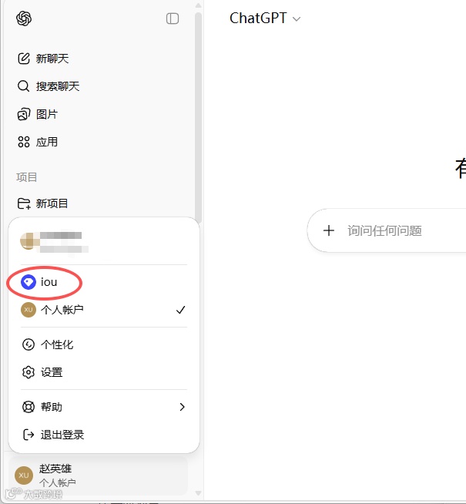This screenshot has height=504, width=466.
Task: Open 个性化 personalization menu item
Action: point(104,344)
